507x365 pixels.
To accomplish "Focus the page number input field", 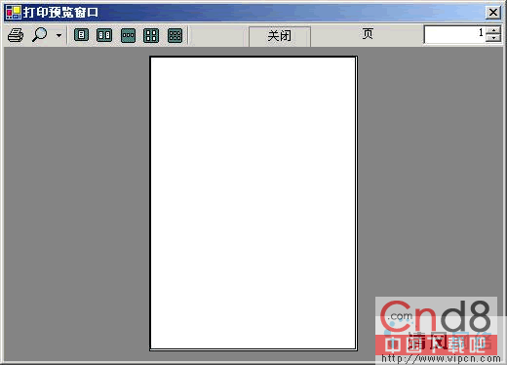I will pyautogui.click(x=454, y=34).
